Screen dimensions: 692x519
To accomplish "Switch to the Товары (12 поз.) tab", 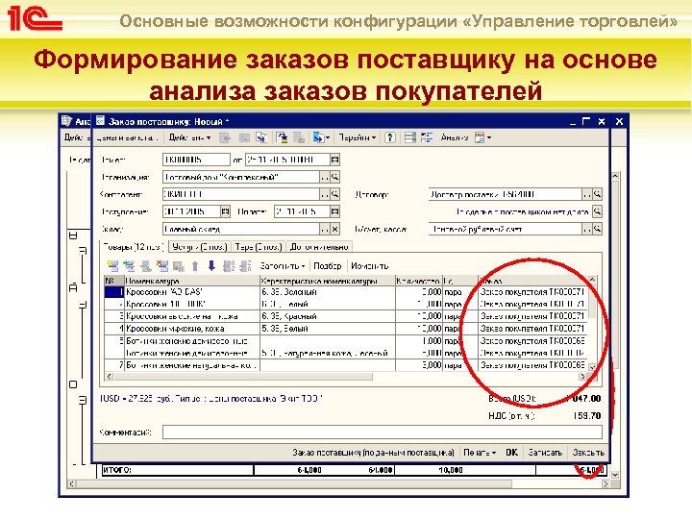I will tap(133, 247).
